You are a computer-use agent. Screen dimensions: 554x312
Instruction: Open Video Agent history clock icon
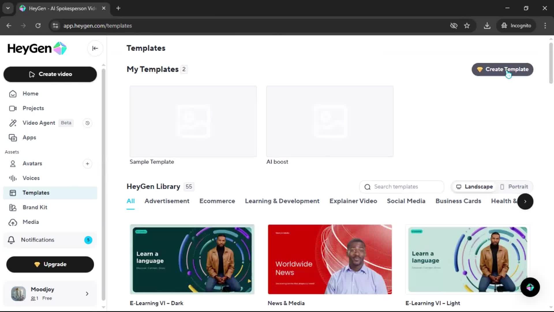[87, 123]
